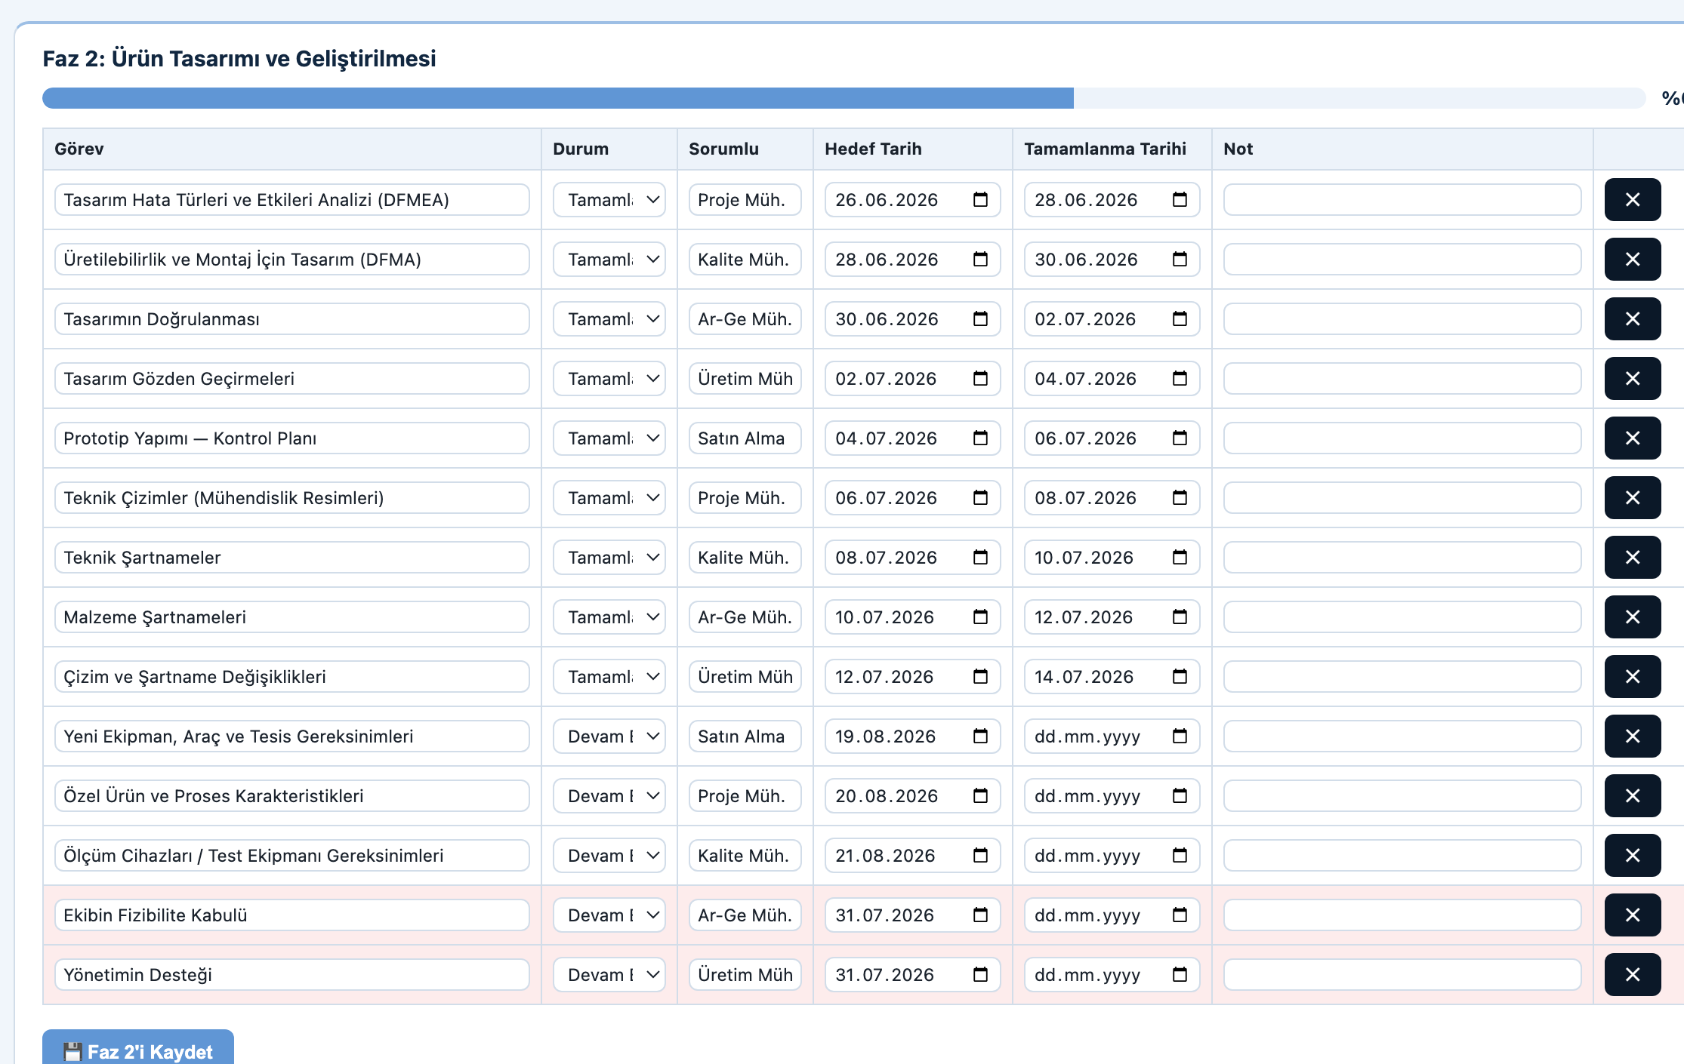Click the Faz 2 progress bar
Image resolution: width=1684 pixels, height=1064 pixels.
click(844, 98)
